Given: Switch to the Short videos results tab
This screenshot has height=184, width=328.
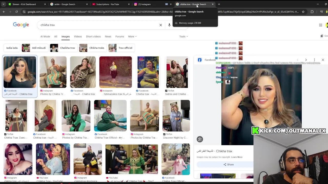Looking at the screenshot, I should pyautogui.click(x=93, y=37).
